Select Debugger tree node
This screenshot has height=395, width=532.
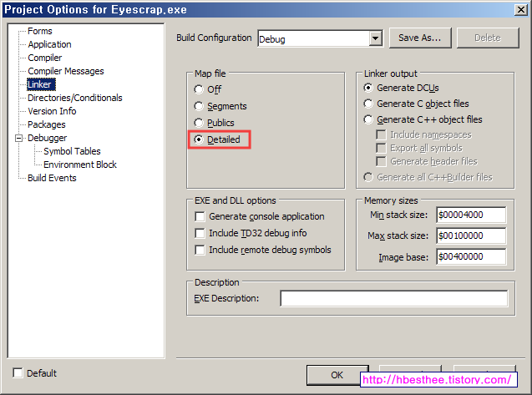47,138
